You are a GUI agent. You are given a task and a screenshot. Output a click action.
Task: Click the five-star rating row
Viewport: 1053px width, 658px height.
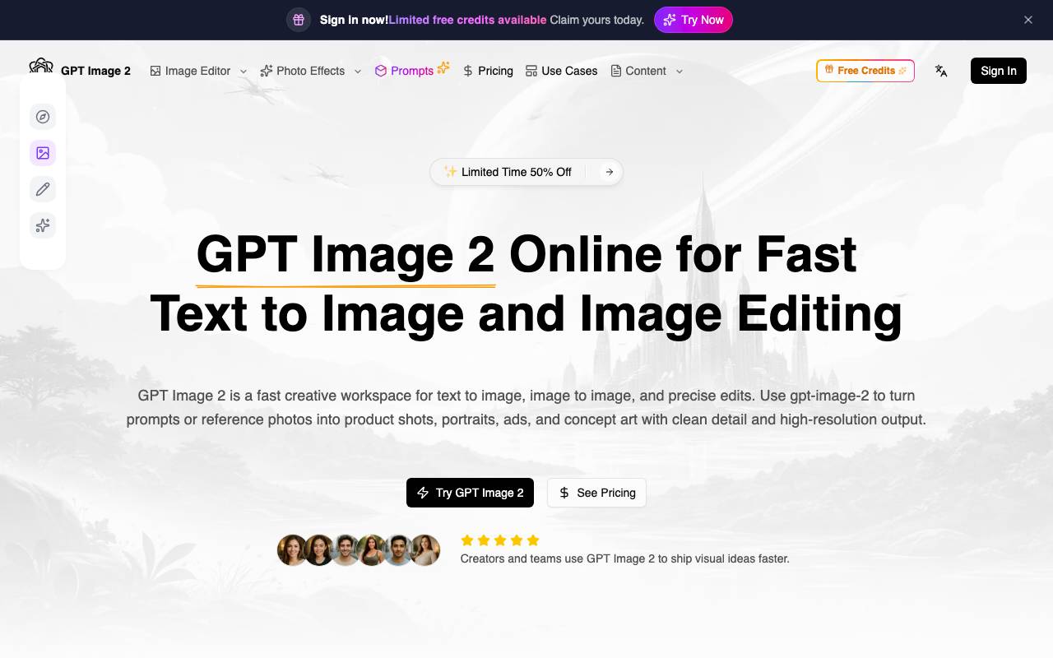click(500, 540)
